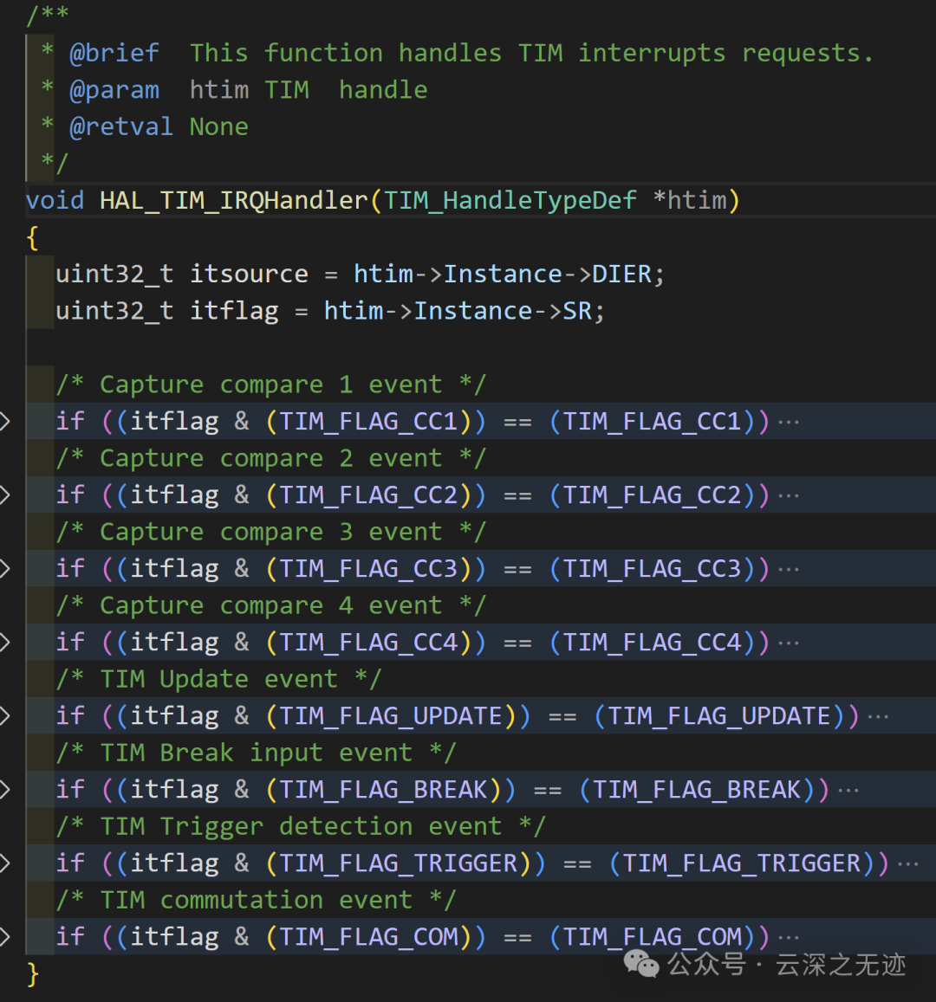Unfold ellipsis after TIM_FLAG_UPDATE condition
This screenshot has height=1002, width=936.
pyautogui.click(x=879, y=717)
